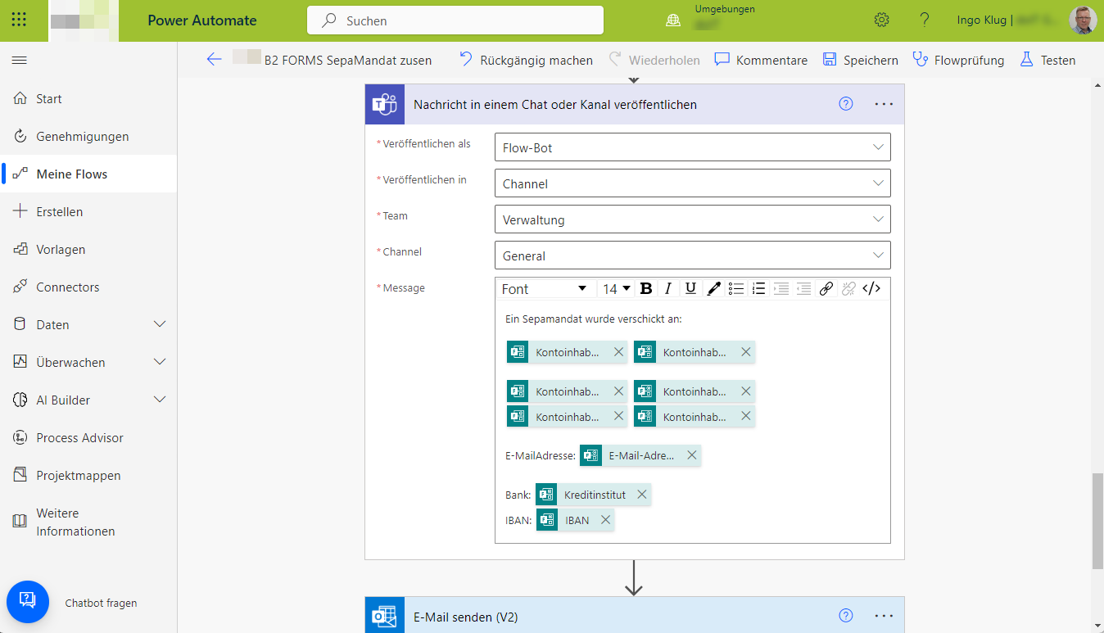Screen dimensions: 1104x633
Task: Open the font size 14 dropdown
Action: pos(617,288)
